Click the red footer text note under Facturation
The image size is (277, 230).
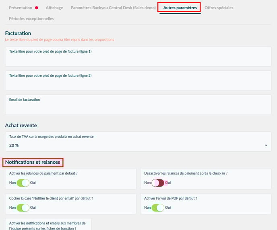60,40
